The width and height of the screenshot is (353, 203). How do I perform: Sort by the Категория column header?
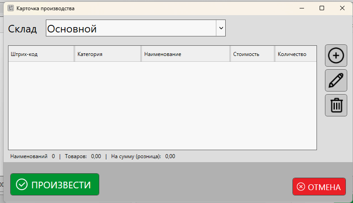click(107, 54)
